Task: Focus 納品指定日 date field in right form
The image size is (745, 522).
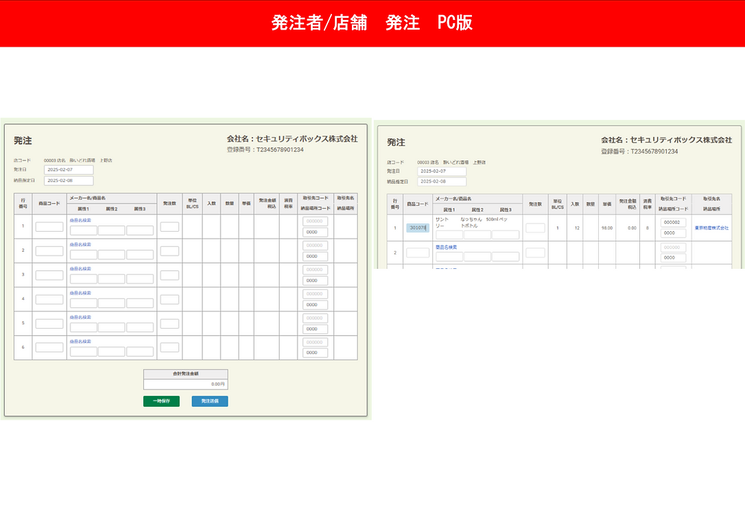Action: (442, 182)
